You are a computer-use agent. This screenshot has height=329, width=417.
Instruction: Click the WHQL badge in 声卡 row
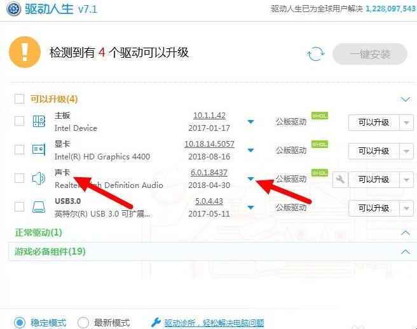pyautogui.click(x=320, y=173)
